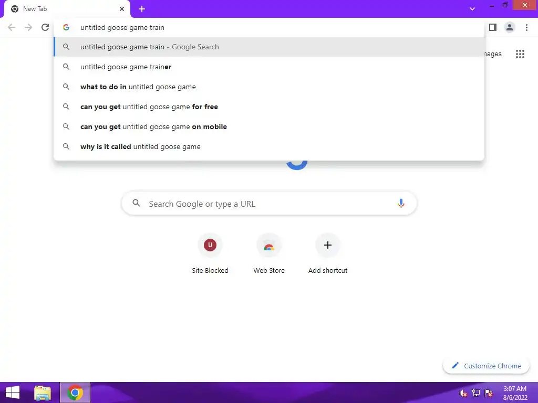Image resolution: width=538 pixels, height=403 pixels.
Task: Select 'why is it called untitled goose game'
Action: click(269, 146)
